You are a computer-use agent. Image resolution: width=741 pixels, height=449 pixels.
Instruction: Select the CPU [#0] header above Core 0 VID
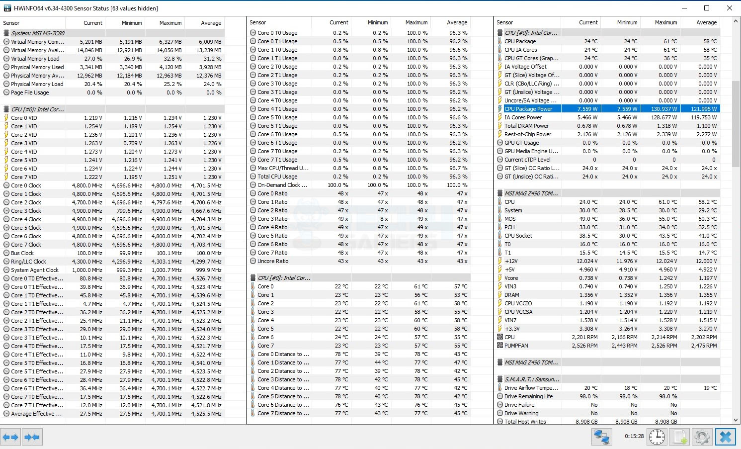pyautogui.click(x=113, y=109)
